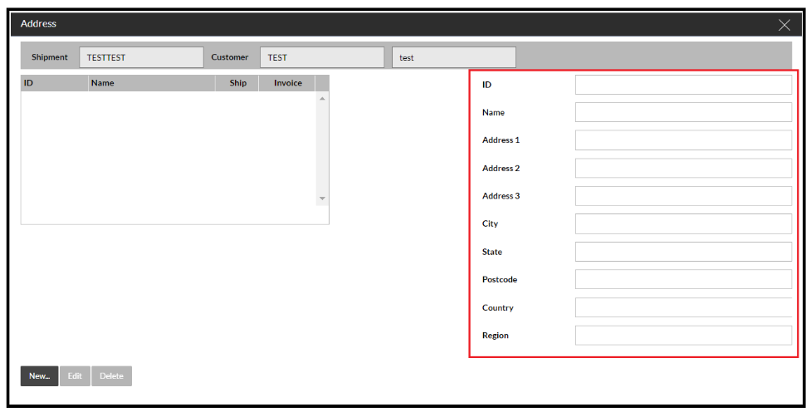Click the list's scroll down arrow
Viewport: 811px width, 412px height.
[322, 199]
